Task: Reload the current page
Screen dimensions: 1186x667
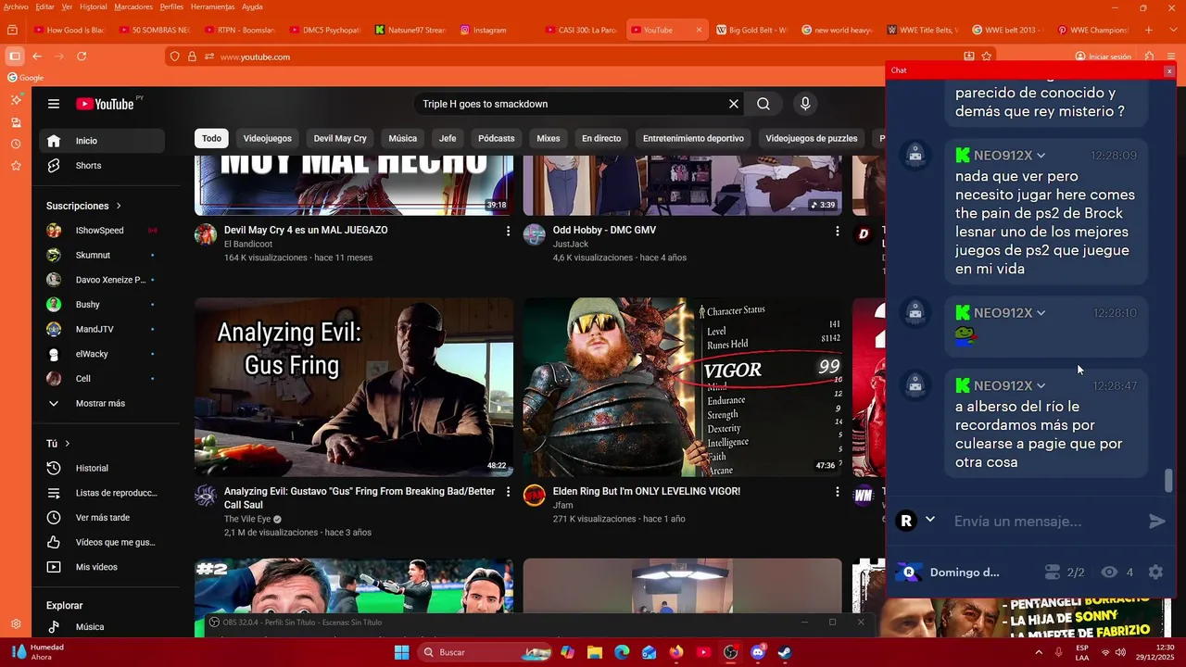Action: [x=82, y=57]
